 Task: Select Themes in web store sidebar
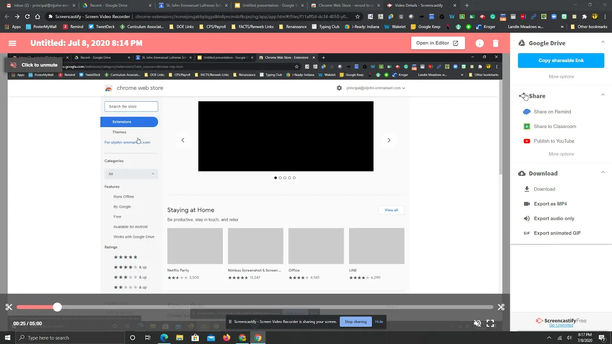(x=120, y=132)
